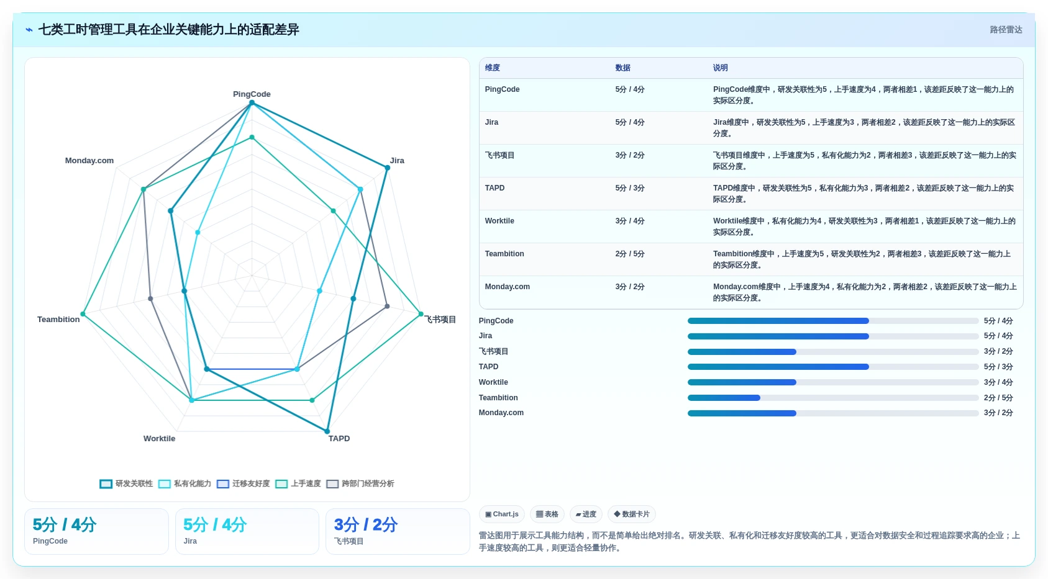1048x579 pixels.
Task: Click the 飞书项目 axis label on the radar
Action: (x=440, y=320)
